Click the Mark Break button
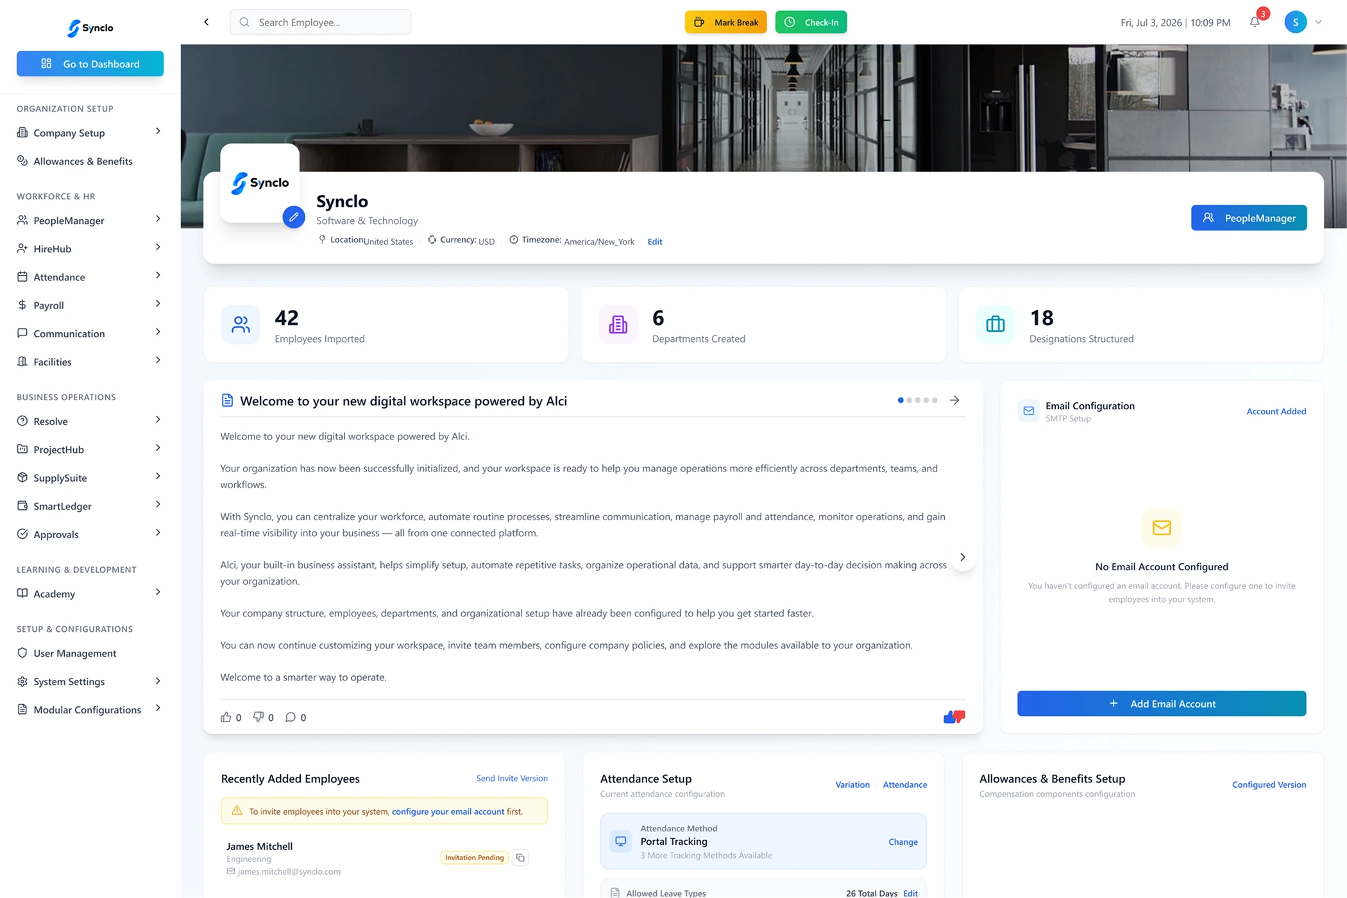This screenshot has width=1347, height=898. click(x=725, y=22)
